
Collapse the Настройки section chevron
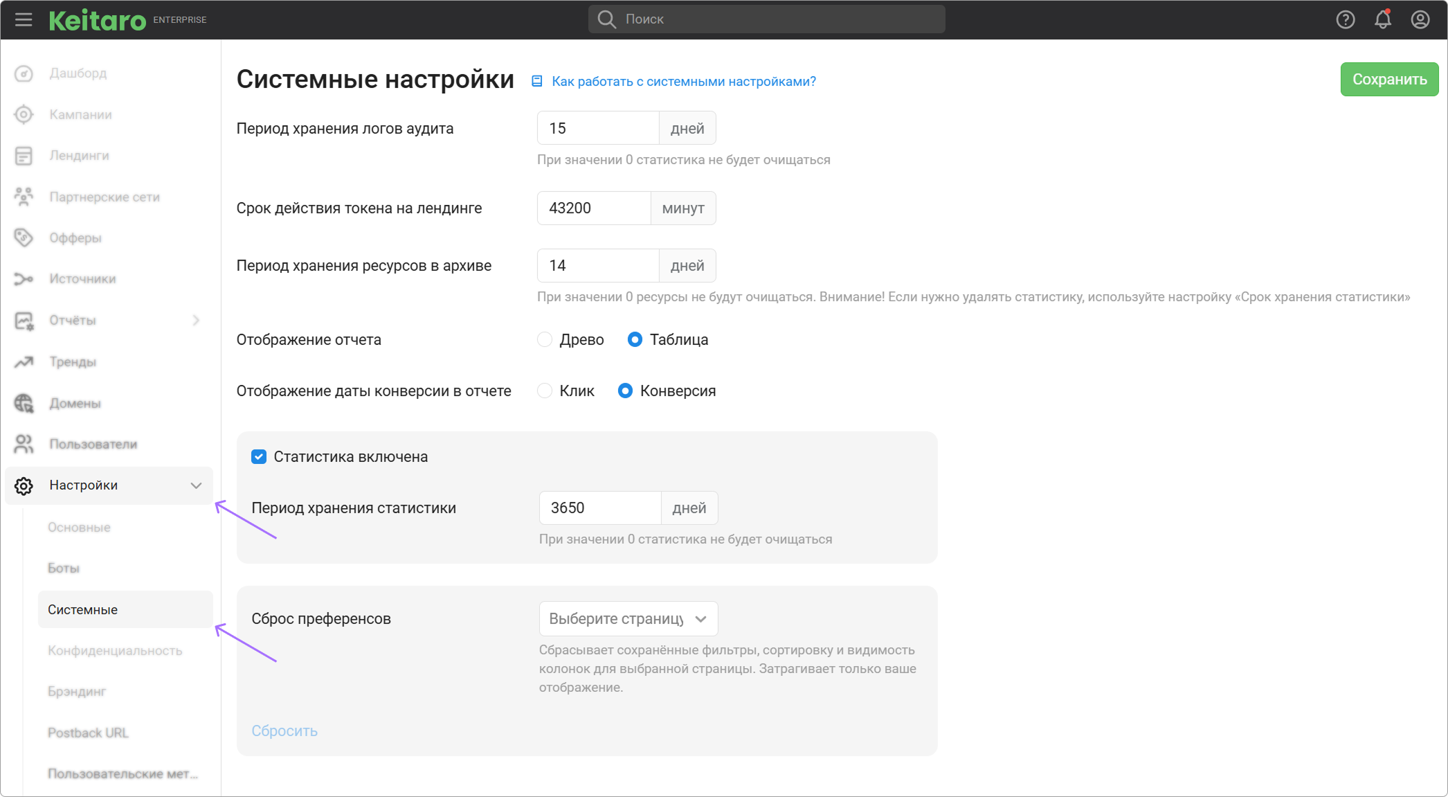click(x=196, y=485)
